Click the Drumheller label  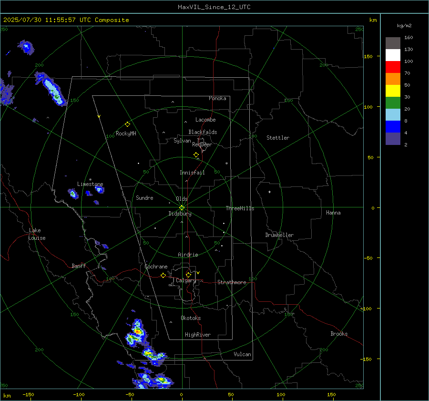coord(279,235)
